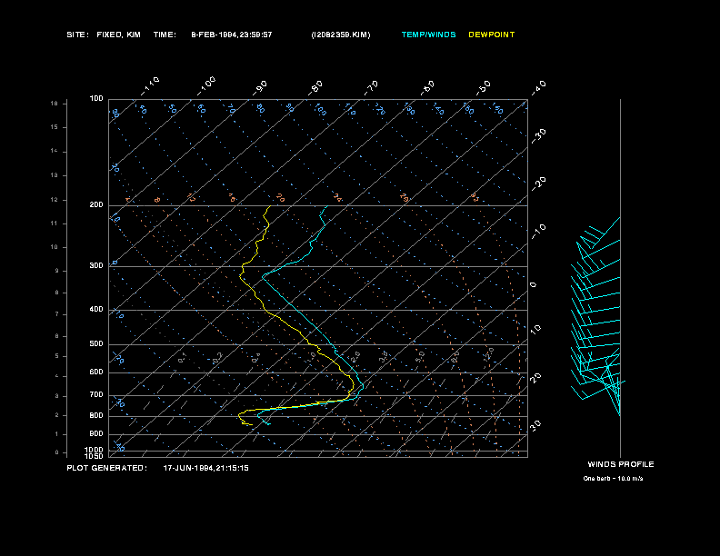Click the '-80' temperature axis label
This screenshot has width=720, height=556.
click(x=315, y=88)
